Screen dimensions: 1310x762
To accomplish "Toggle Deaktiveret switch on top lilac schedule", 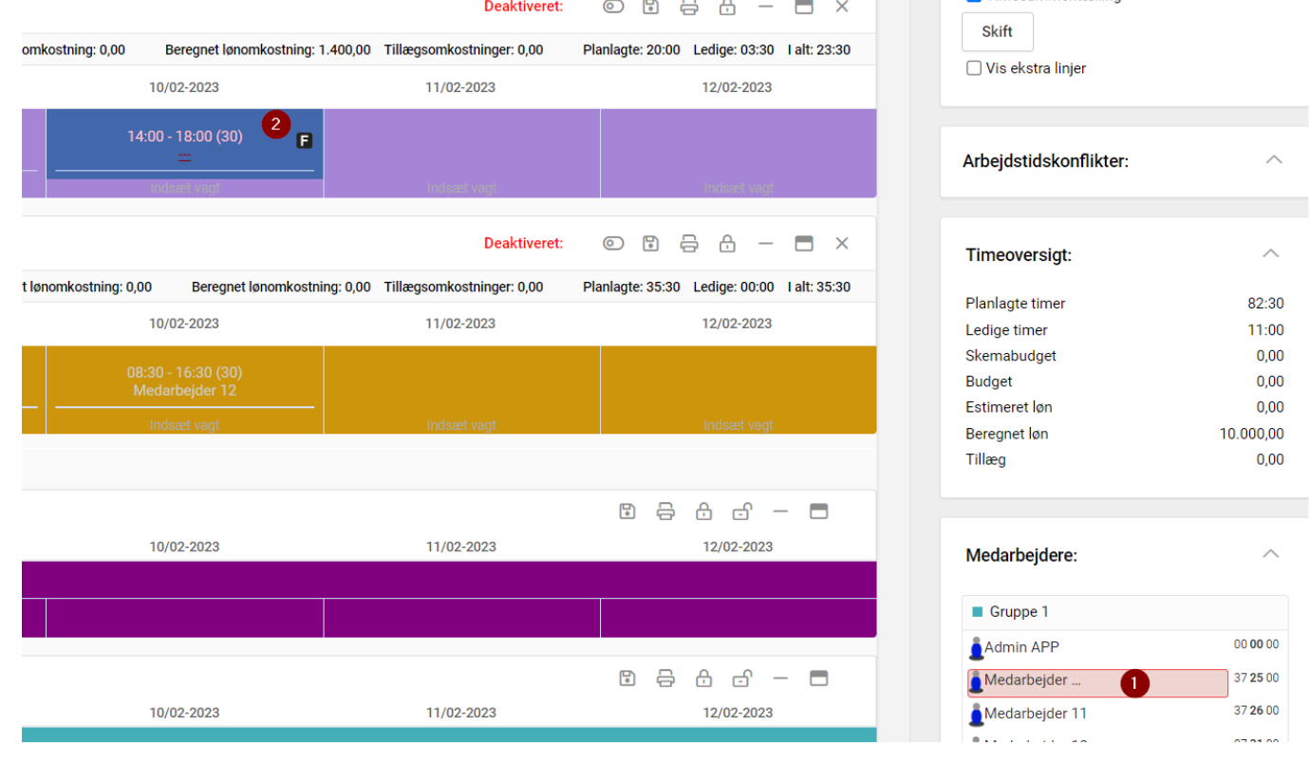I will 613,8.
